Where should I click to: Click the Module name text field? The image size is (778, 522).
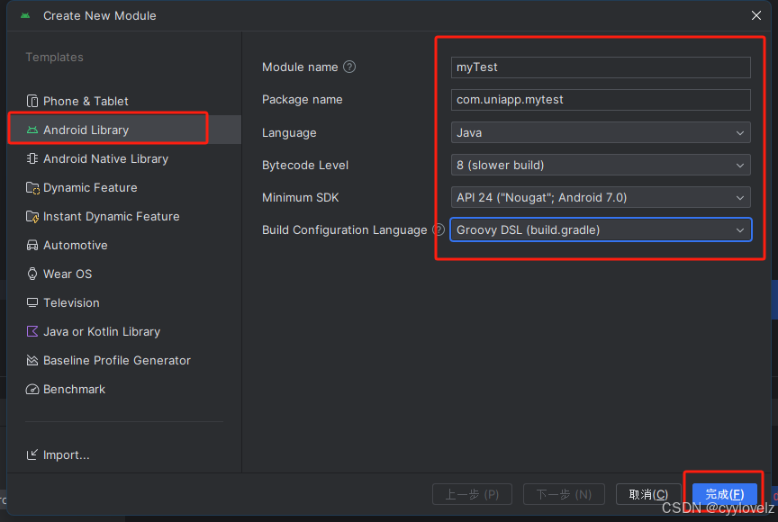pos(601,67)
